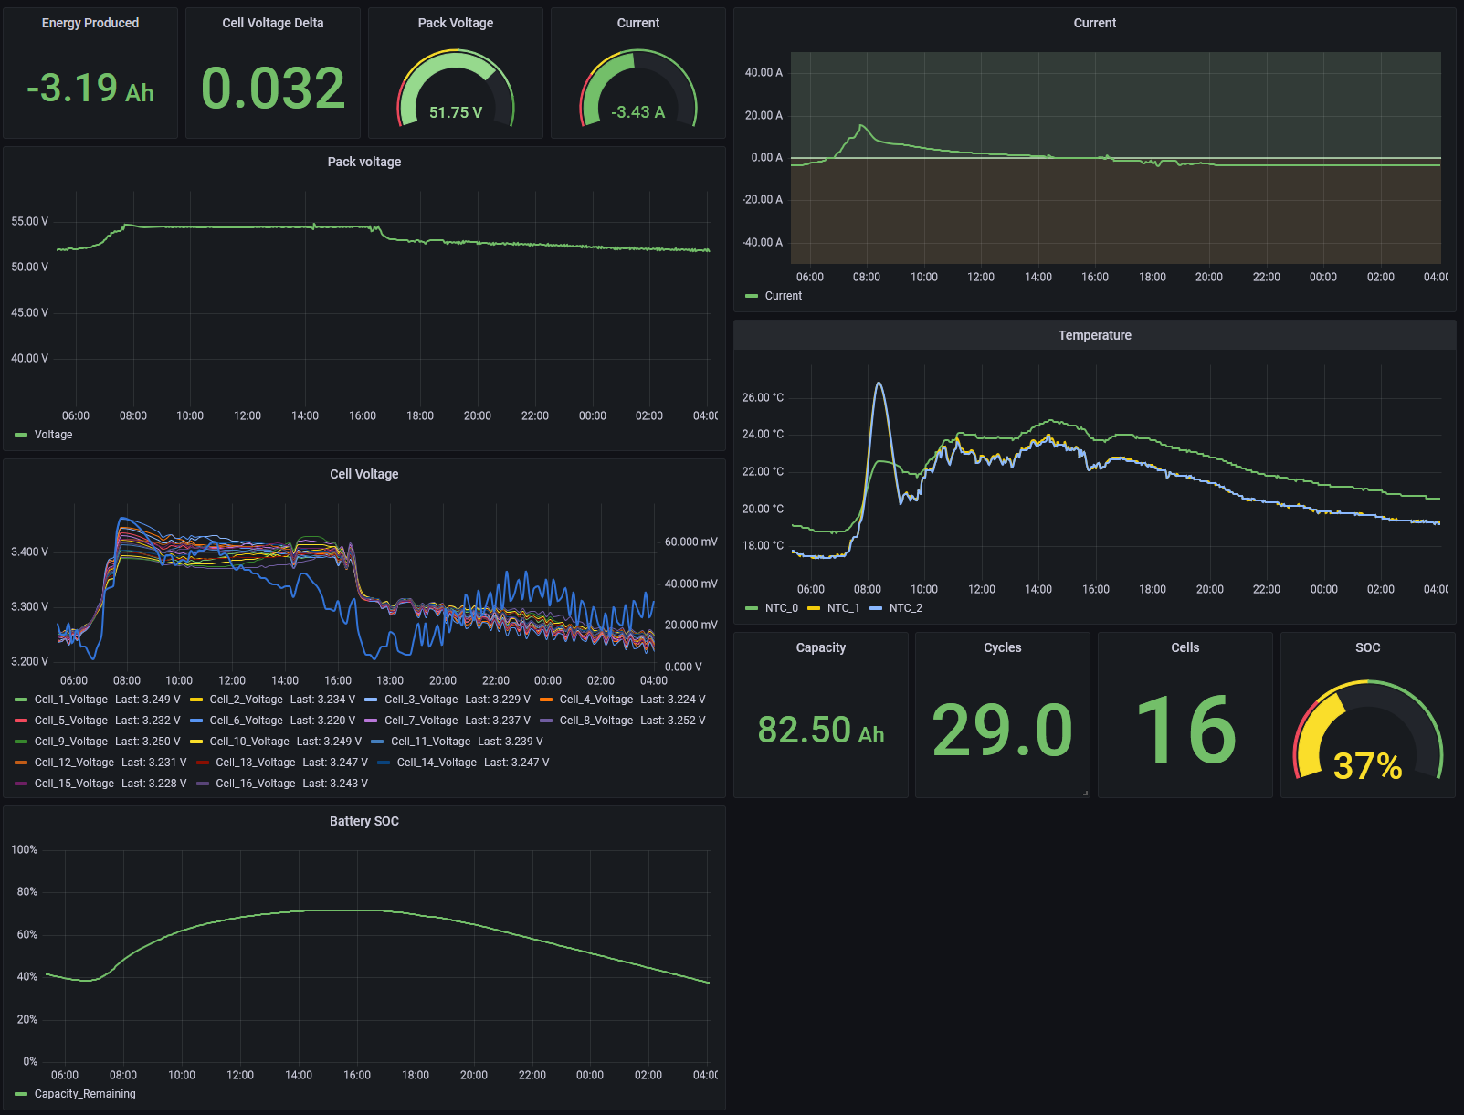Click the Cell_5_Voltage red color swatch
1464x1115 pixels.
[x=21, y=721]
